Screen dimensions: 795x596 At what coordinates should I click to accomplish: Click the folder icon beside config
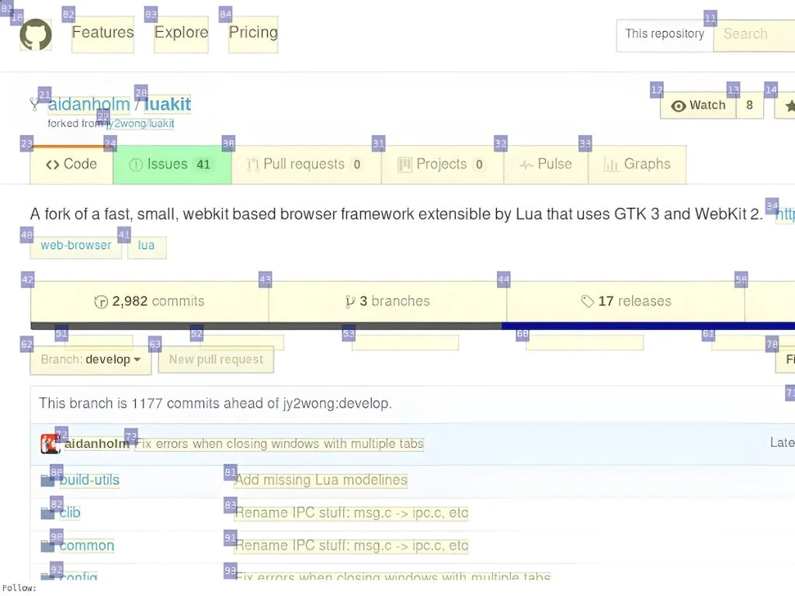47,577
